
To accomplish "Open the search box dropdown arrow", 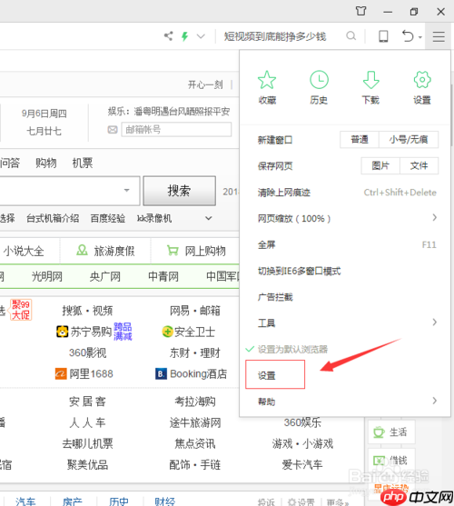I will point(127,190).
